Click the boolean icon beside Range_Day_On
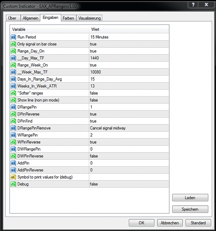This screenshot has height=231, width=216. [x=13, y=51]
